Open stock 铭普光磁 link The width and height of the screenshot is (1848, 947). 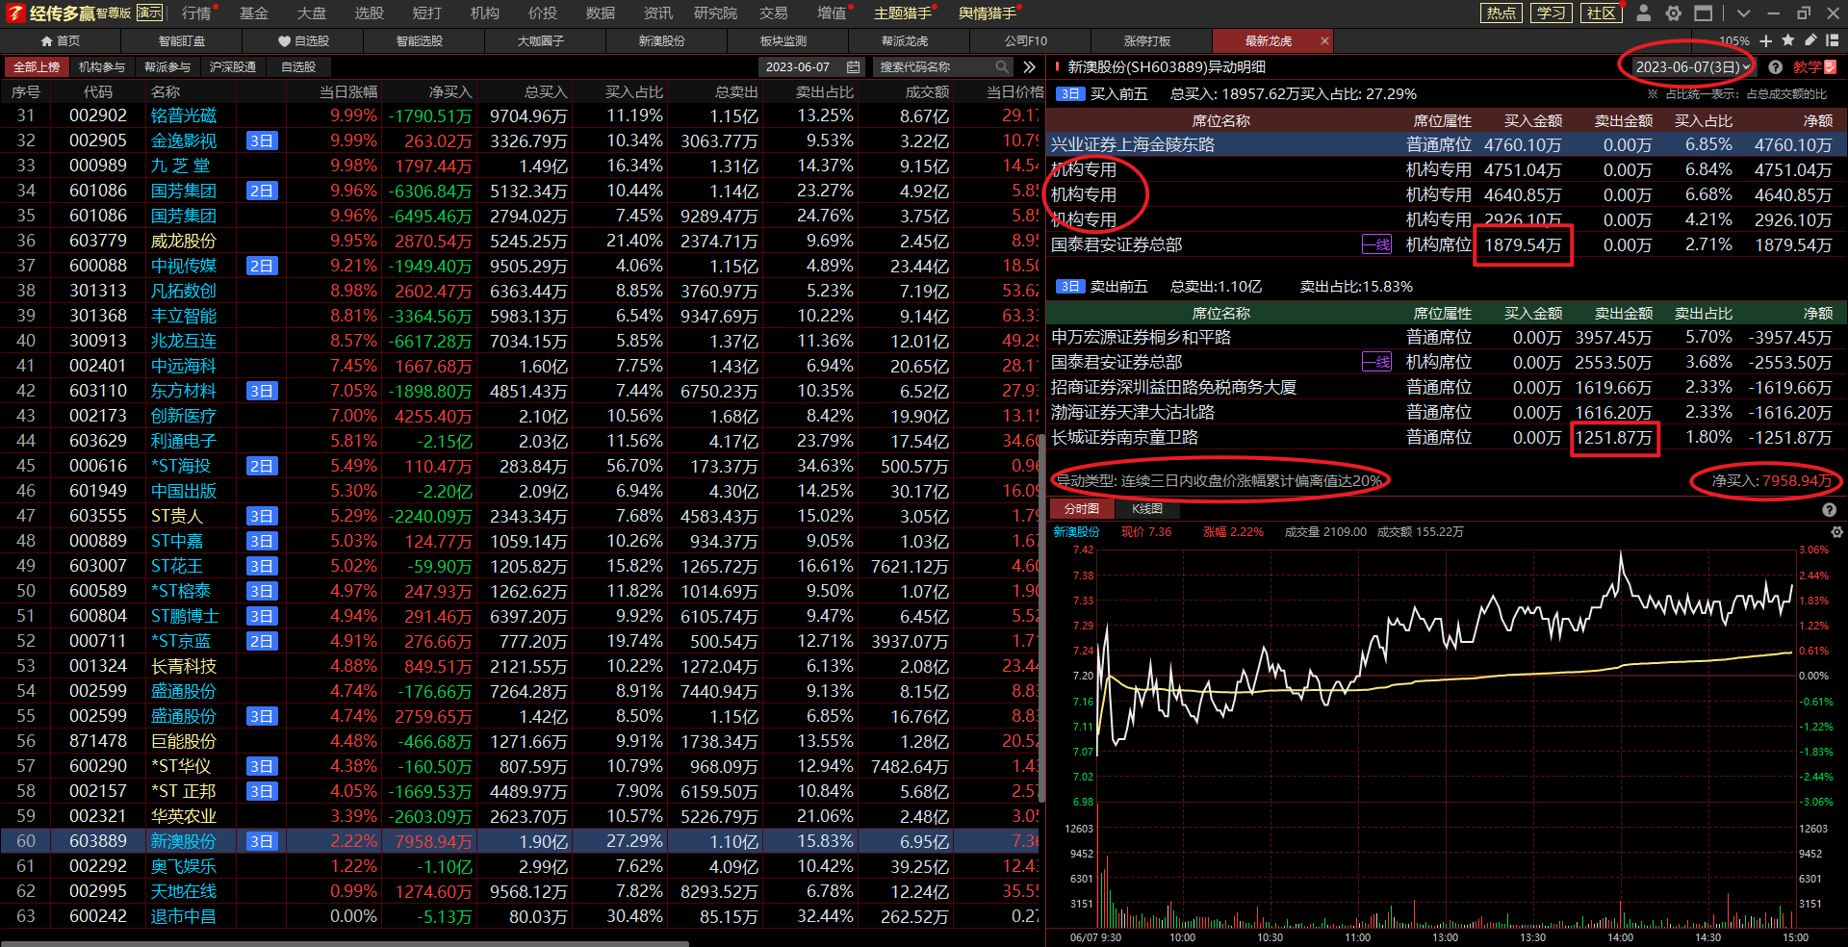coord(184,115)
